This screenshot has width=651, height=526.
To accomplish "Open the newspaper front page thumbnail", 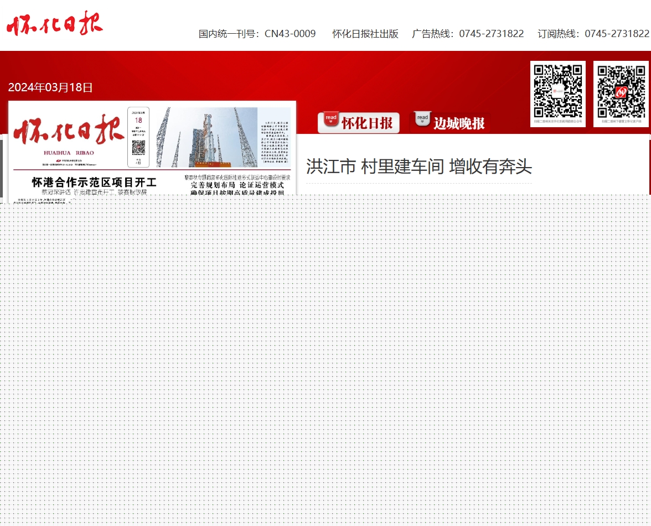I will coord(152,152).
